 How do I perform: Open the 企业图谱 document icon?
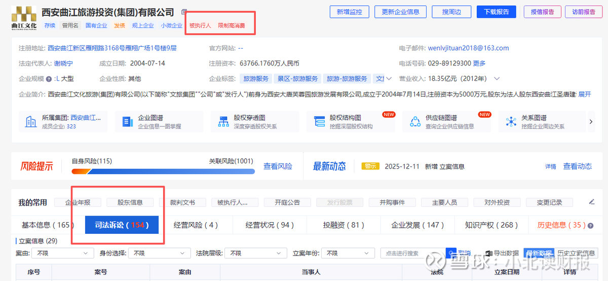pyautogui.click(x=127, y=121)
